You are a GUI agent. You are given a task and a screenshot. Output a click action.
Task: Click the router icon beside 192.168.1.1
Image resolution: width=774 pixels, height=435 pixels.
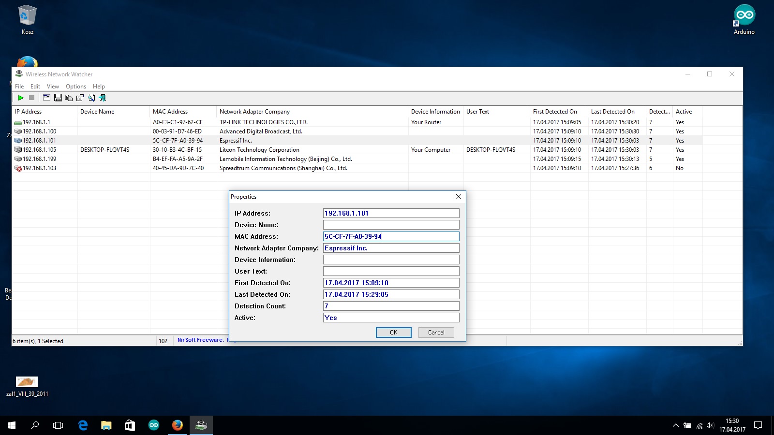(18, 122)
